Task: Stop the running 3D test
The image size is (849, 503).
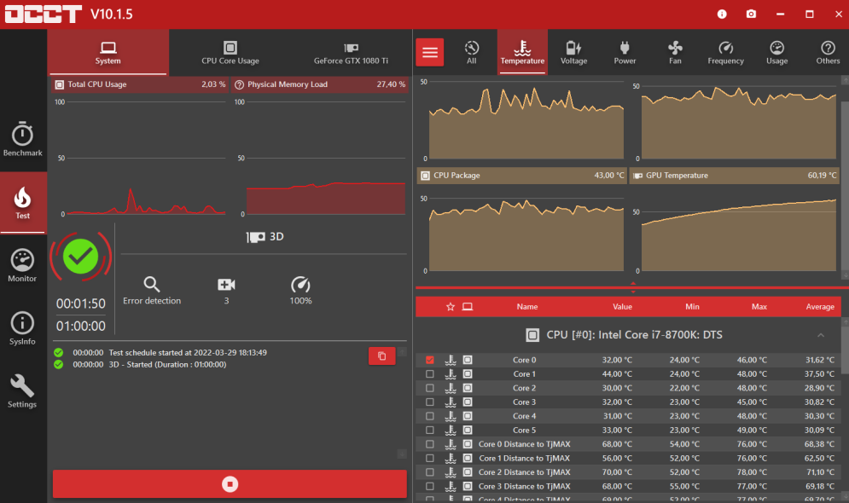Action: pyautogui.click(x=230, y=484)
